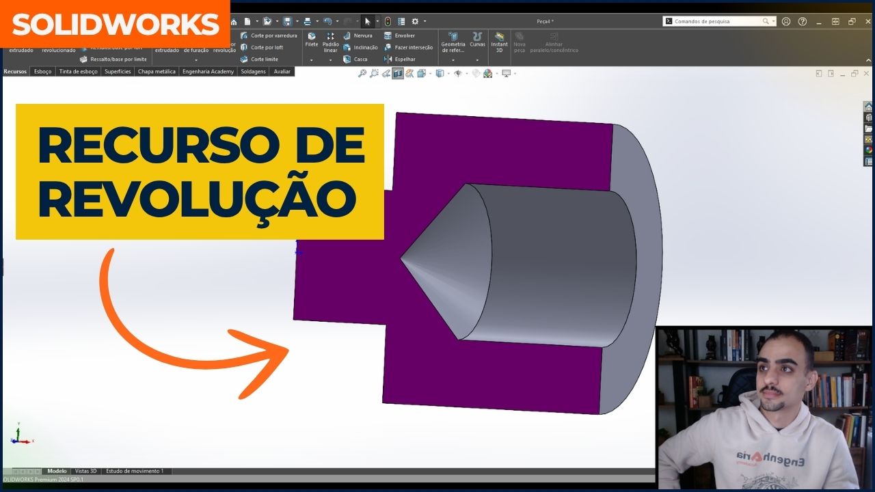Open the Envolver (Wrap) tool
The height and width of the screenshot is (492, 875).
point(403,35)
